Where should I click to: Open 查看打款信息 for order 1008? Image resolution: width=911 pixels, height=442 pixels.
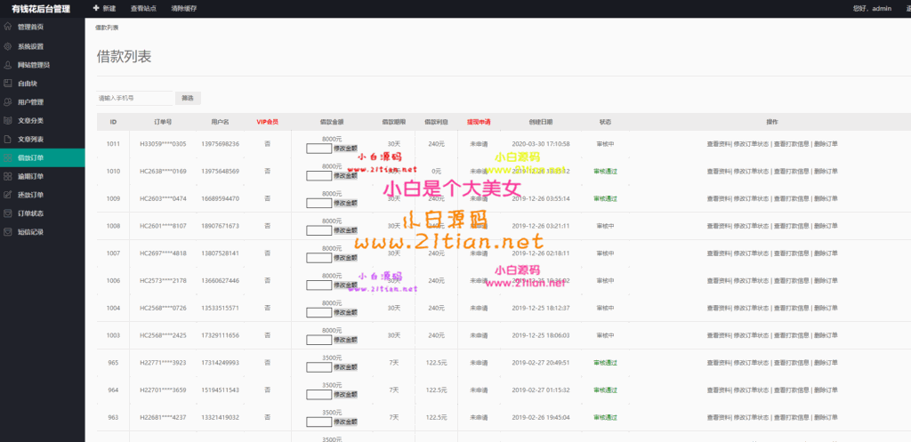[791, 226]
